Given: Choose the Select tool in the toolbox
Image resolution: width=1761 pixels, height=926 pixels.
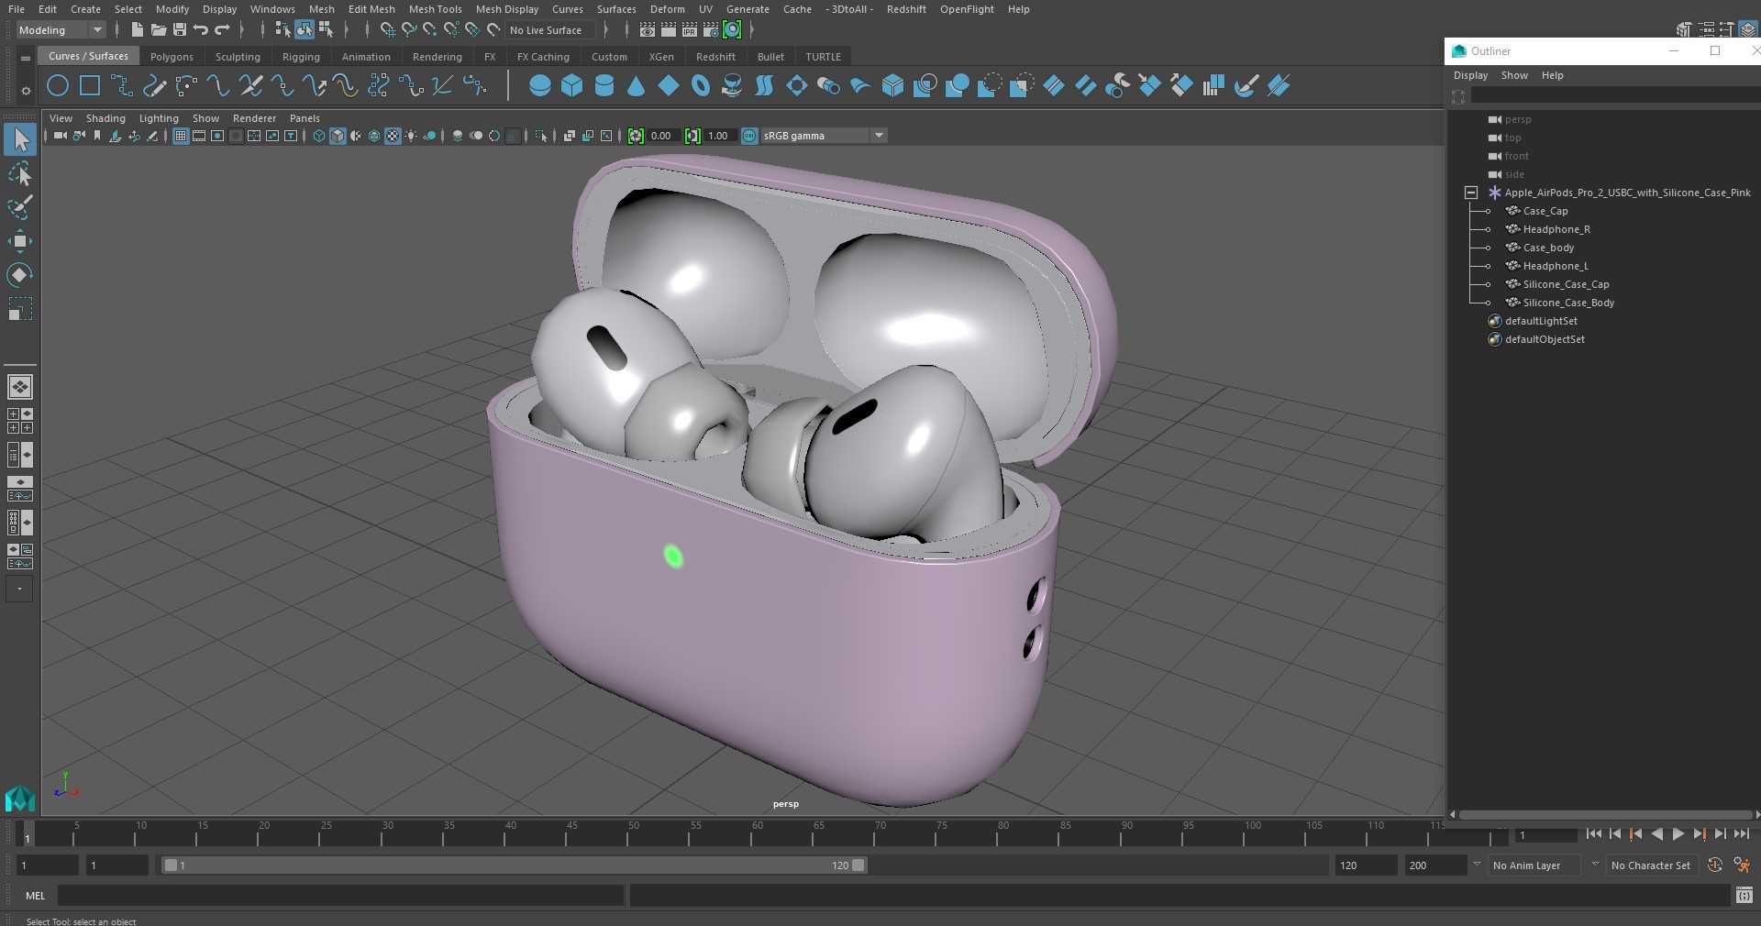Looking at the screenshot, I should [x=20, y=139].
